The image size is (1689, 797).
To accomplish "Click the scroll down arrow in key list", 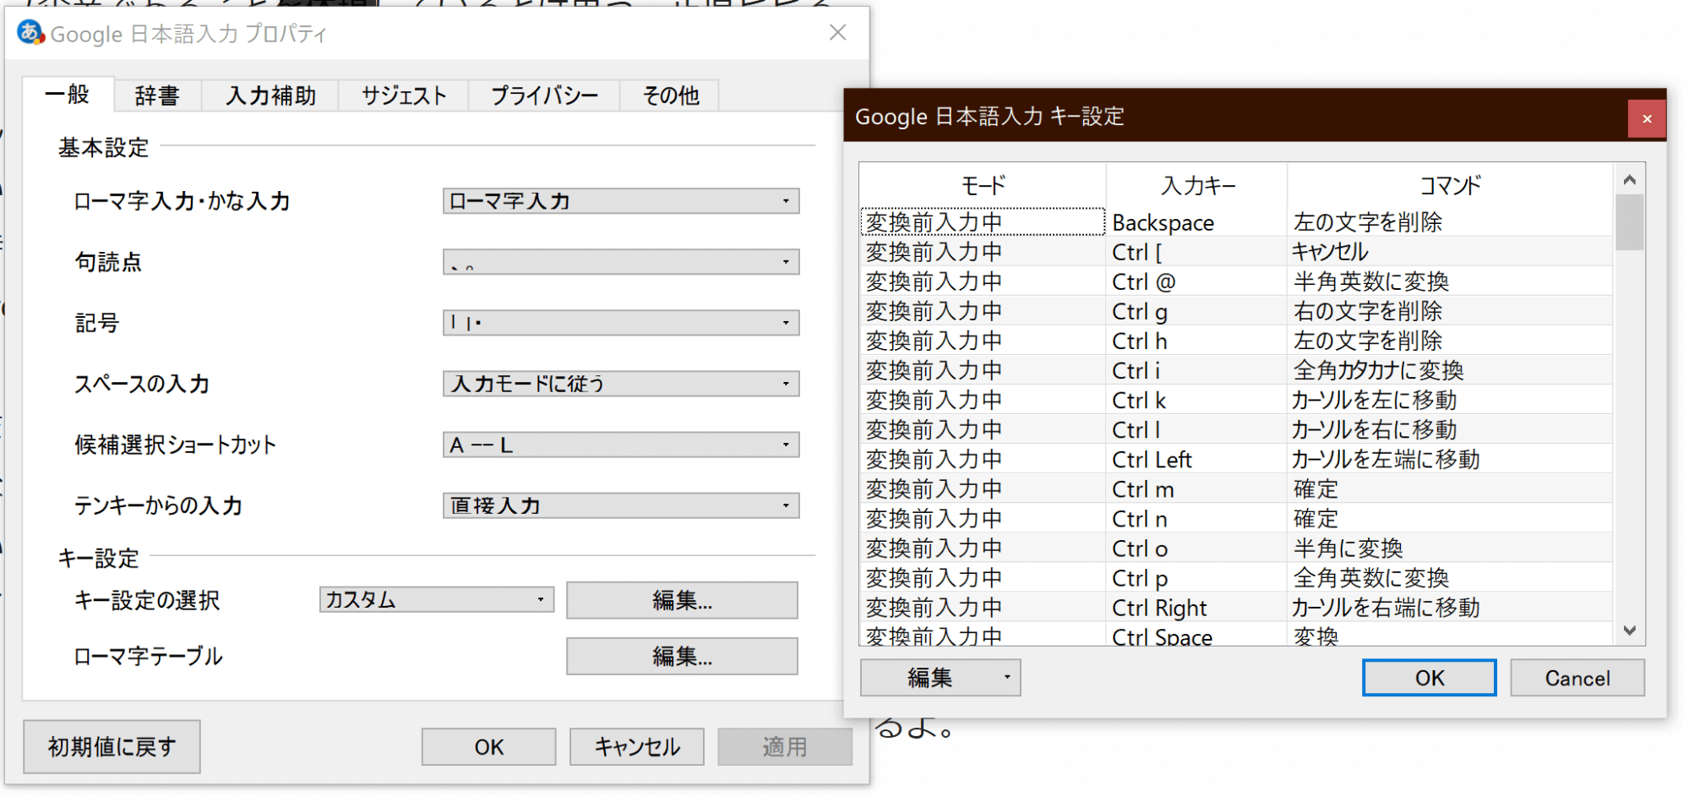I will [1630, 631].
